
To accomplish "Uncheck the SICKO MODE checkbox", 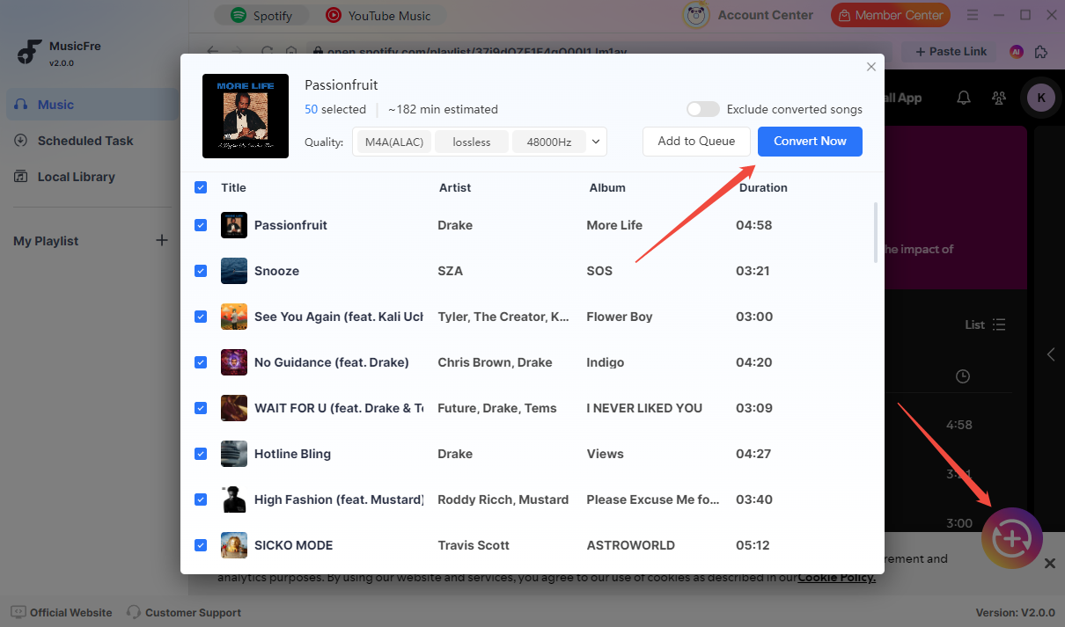I will tap(201, 545).
